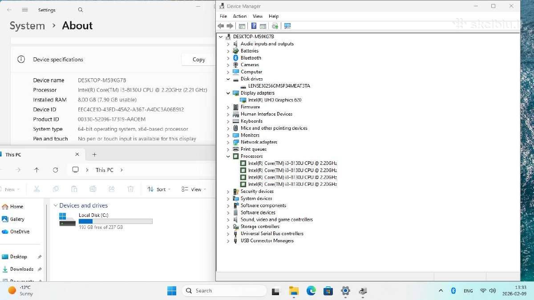Open the View menu in Device Manager

pos(258,16)
